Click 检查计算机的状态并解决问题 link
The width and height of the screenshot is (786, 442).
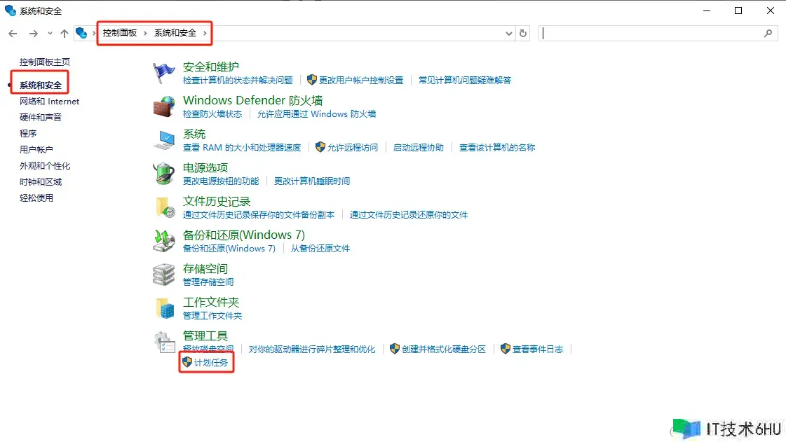point(238,80)
